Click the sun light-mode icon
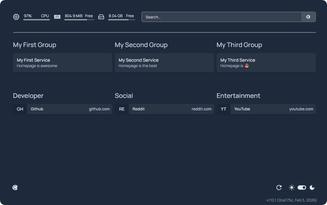The image size is (327, 205). click(292, 188)
